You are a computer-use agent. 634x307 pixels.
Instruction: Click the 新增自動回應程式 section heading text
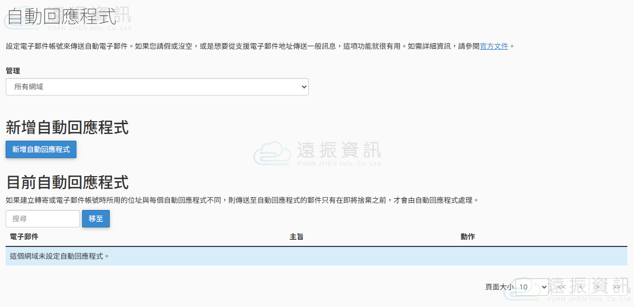67,127
